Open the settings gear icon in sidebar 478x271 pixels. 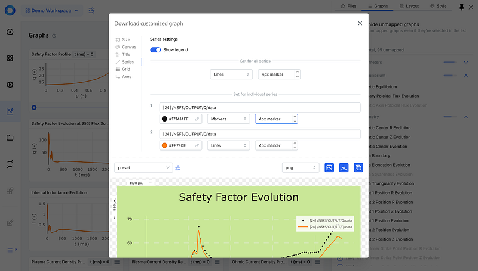(10, 85)
